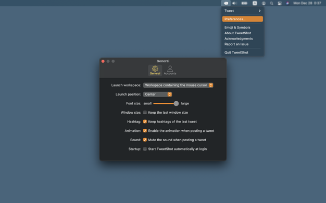Click the user account menu bar icon
326x203 pixels.
[264, 3]
